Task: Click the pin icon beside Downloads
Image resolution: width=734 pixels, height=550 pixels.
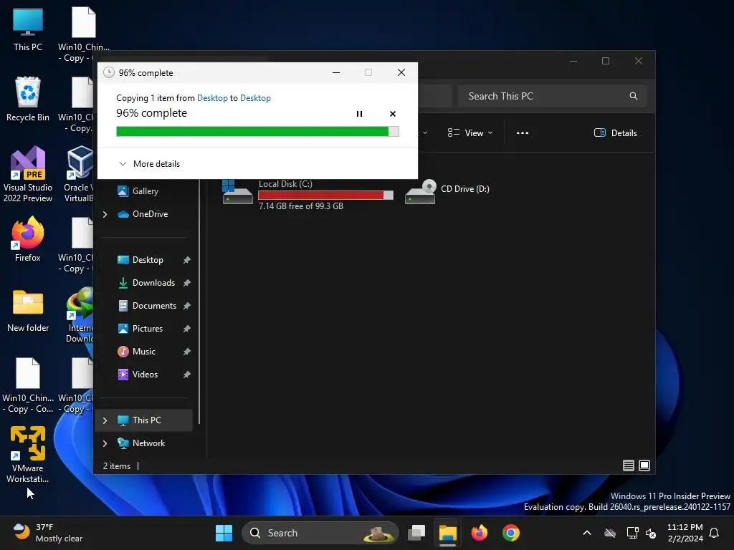Action: point(187,283)
